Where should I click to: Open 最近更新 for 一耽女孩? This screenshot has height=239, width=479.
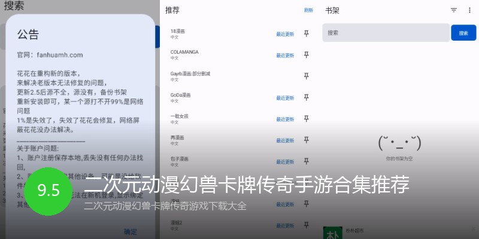(285, 119)
